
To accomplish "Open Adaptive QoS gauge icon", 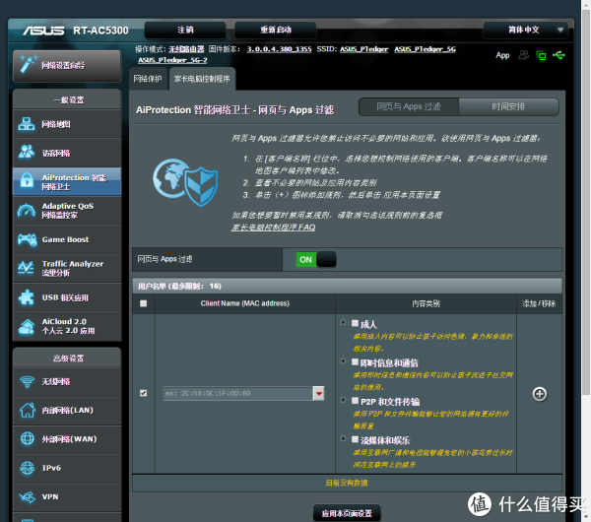I will coord(26,211).
